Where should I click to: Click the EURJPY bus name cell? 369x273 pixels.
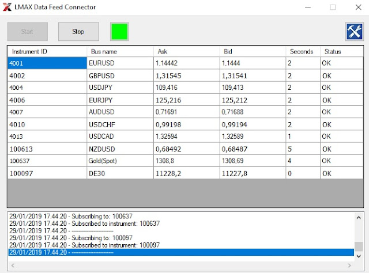[x=120, y=100]
